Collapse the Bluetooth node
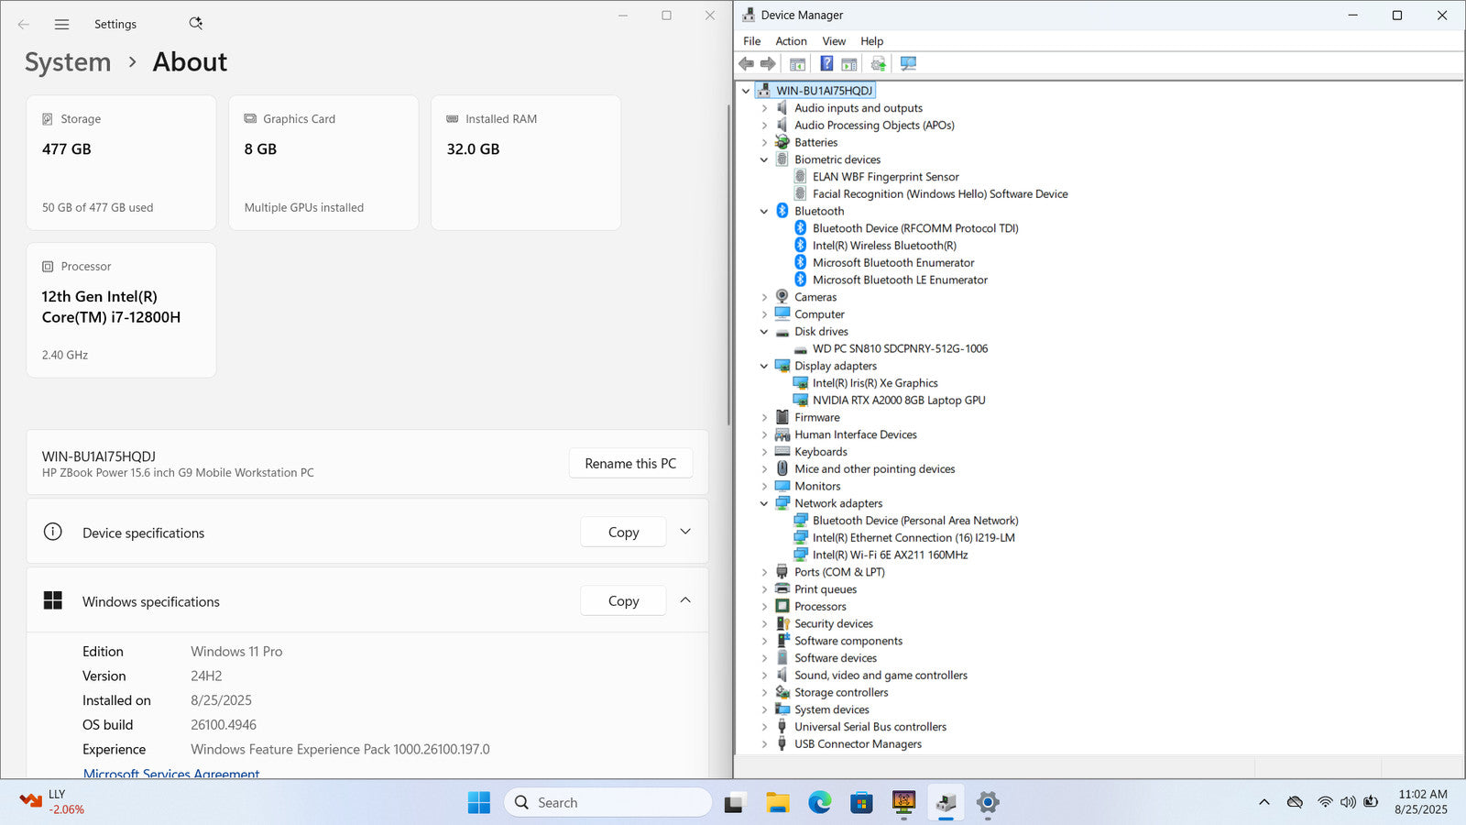 point(764,211)
